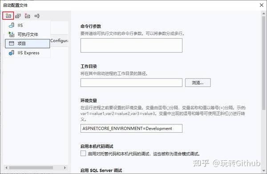The image size is (267, 174).
Task: Click the vertical scrollbar up arrow
Action: [x=264, y=13]
